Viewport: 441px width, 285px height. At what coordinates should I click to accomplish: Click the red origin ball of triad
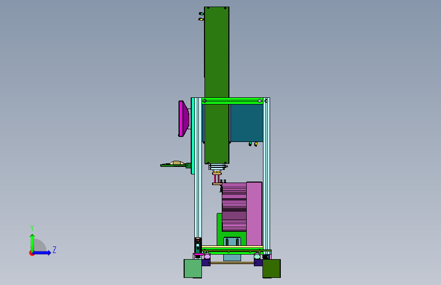[x=32, y=253]
